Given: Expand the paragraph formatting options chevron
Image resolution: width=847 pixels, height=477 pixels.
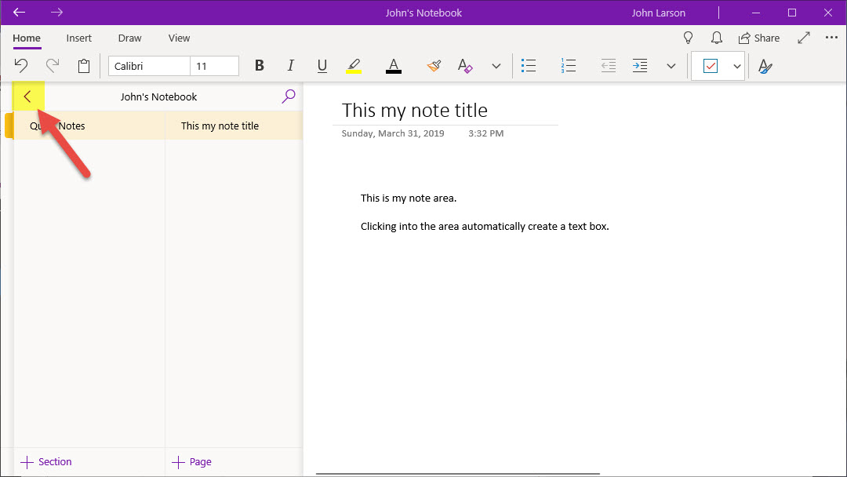Looking at the screenshot, I should [671, 66].
